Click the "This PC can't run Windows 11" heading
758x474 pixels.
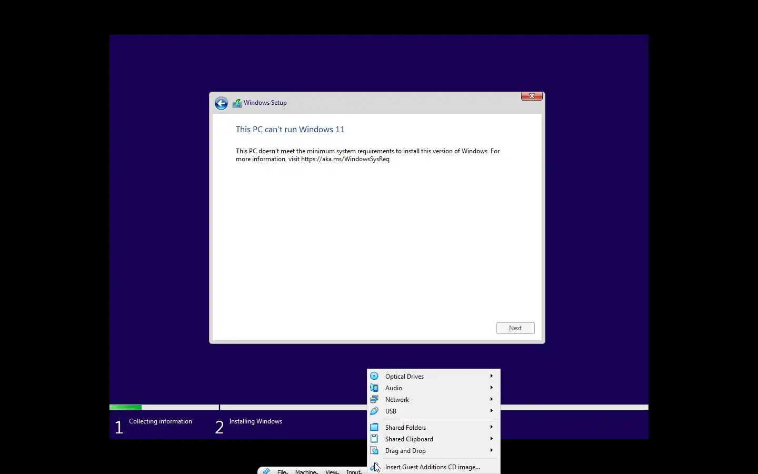click(x=290, y=130)
